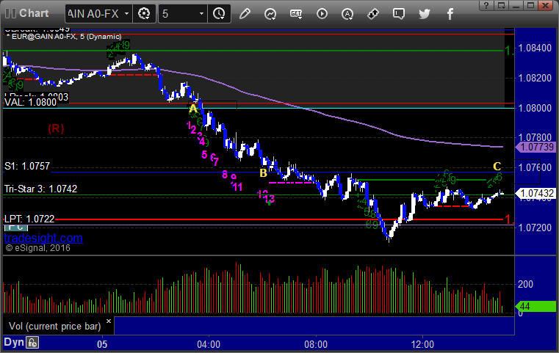559x353 pixels.
Task: Open the time template clock menu
Action: [219, 14]
